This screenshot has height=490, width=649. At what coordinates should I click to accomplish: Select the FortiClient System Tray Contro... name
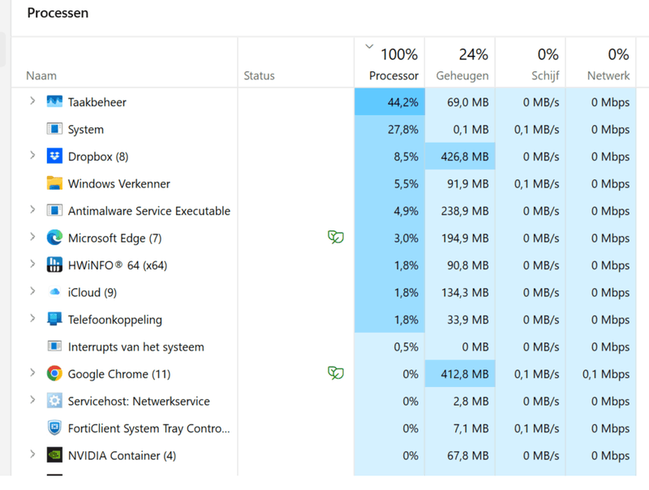click(x=148, y=428)
